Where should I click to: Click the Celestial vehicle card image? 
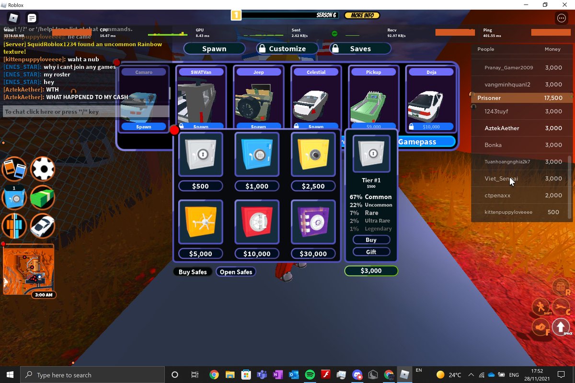tap(316, 100)
